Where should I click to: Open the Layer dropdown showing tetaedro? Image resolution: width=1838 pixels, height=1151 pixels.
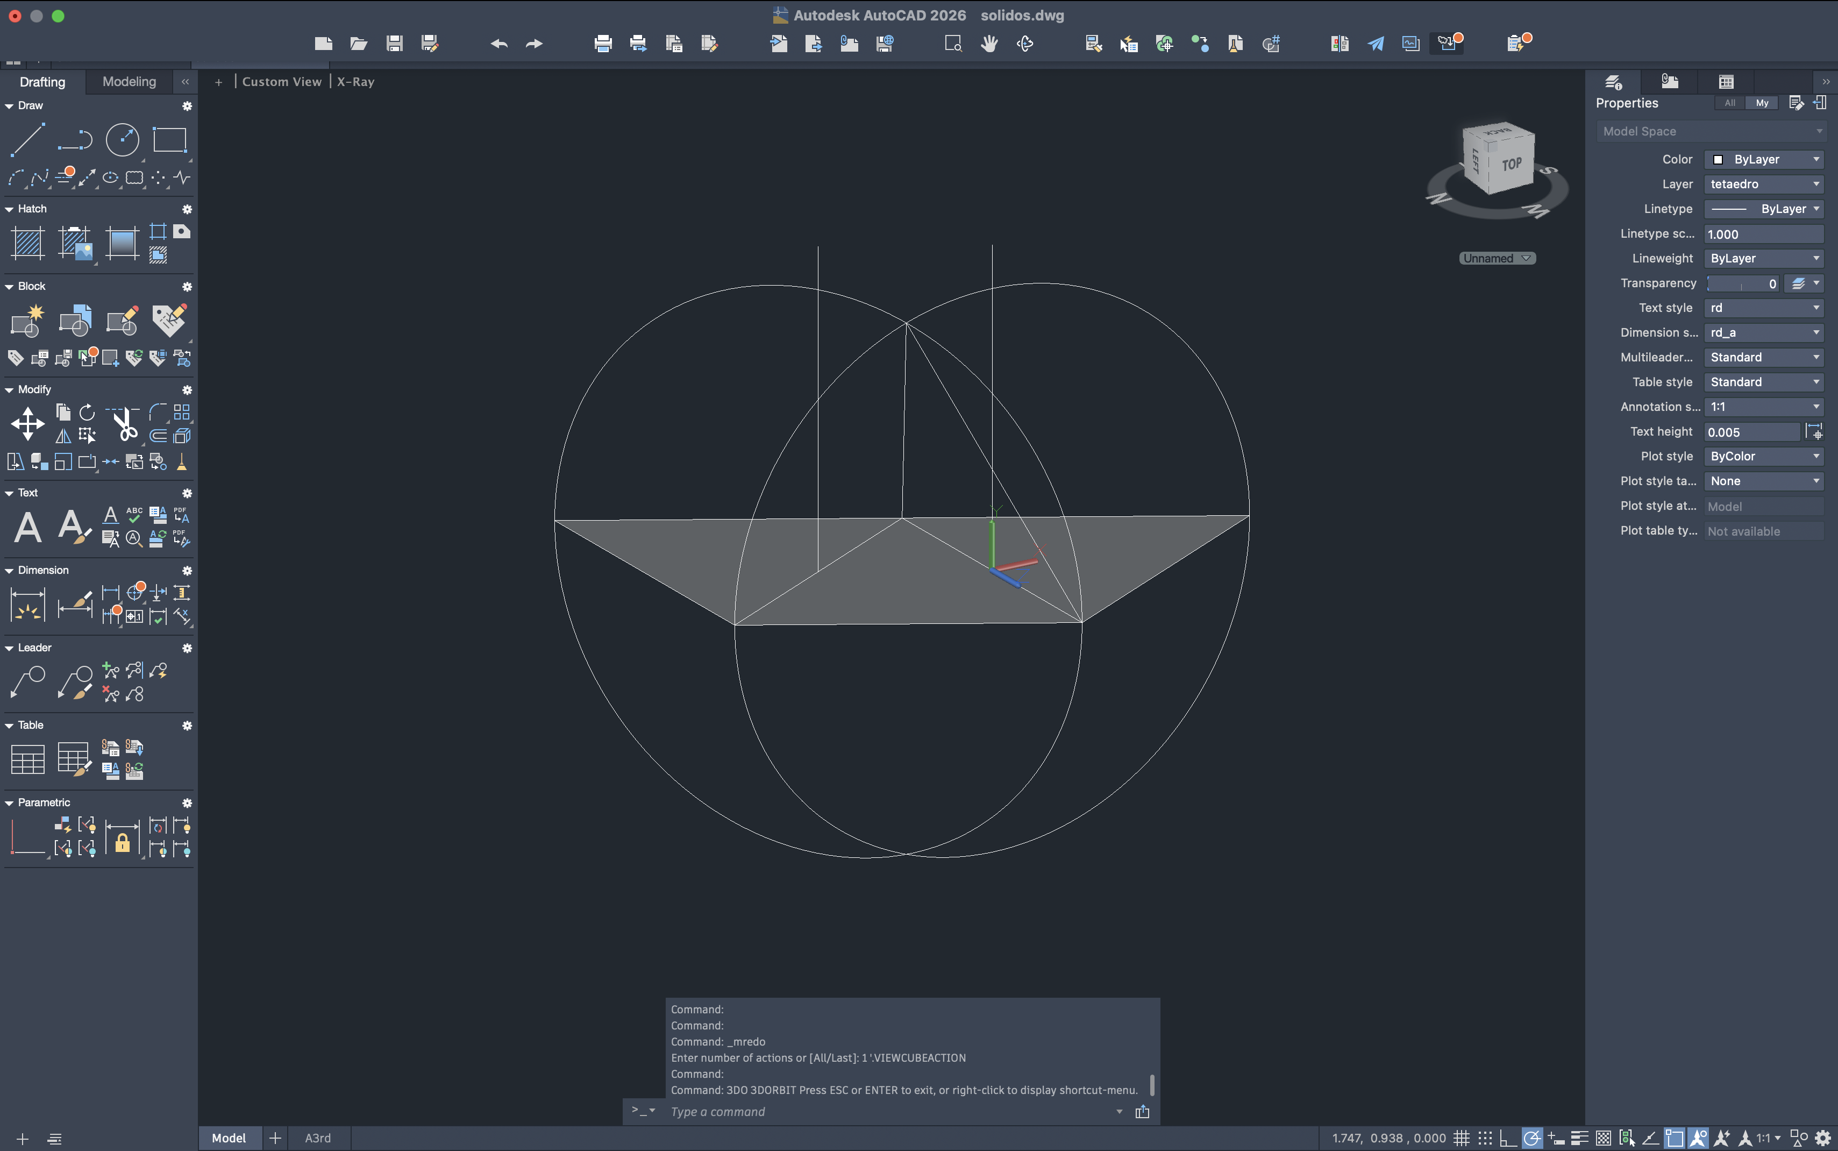(1763, 184)
